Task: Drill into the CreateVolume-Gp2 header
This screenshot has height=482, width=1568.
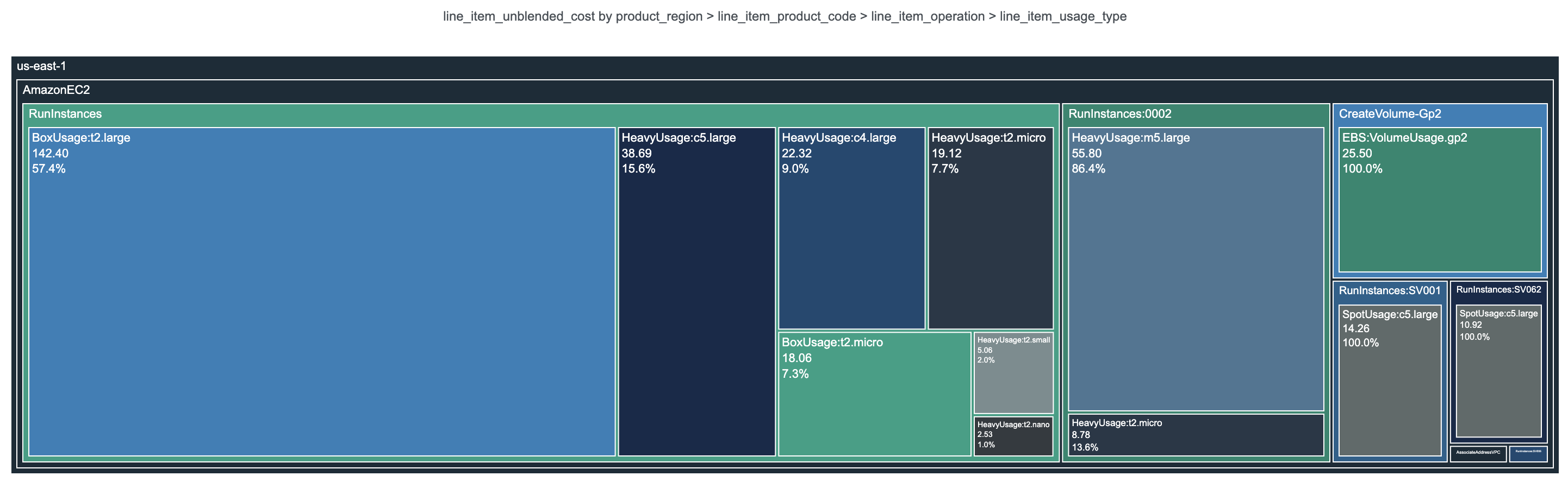Action: pyautogui.click(x=1390, y=113)
